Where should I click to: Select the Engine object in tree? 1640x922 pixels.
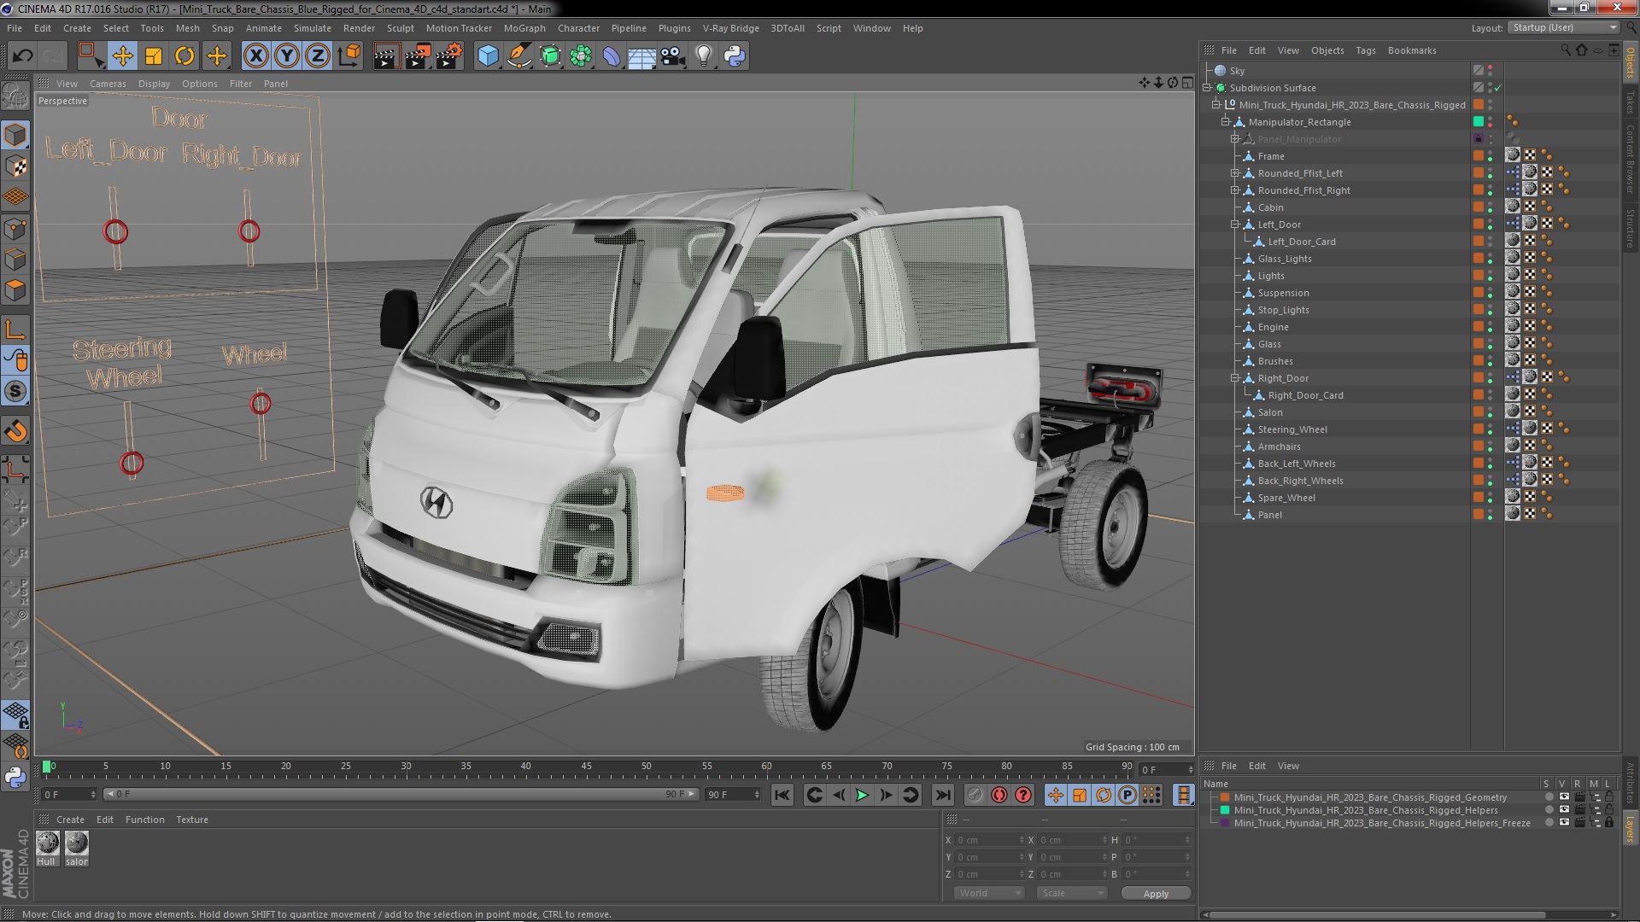click(x=1273, y=327)
